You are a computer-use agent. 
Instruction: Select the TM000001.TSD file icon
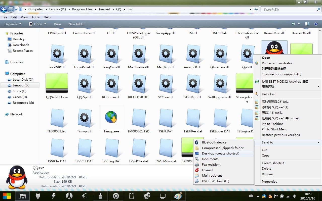click(138, 118)
